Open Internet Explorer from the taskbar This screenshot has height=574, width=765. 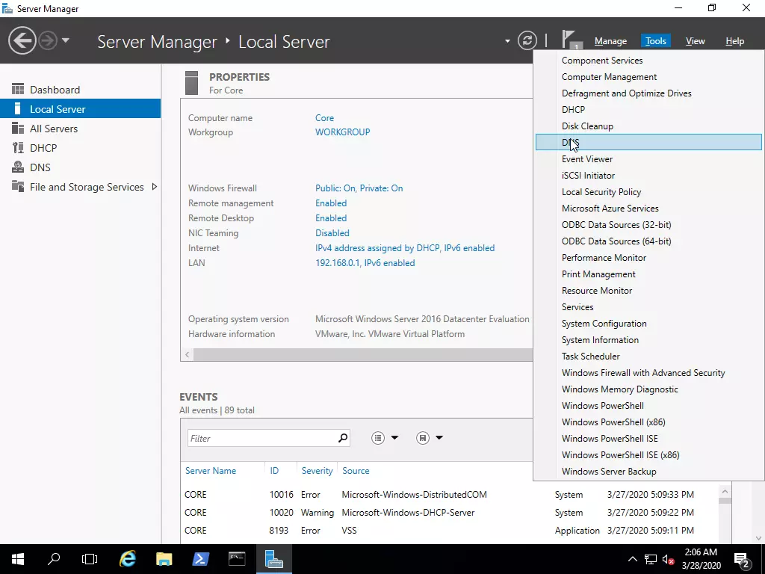click(128, 558)
